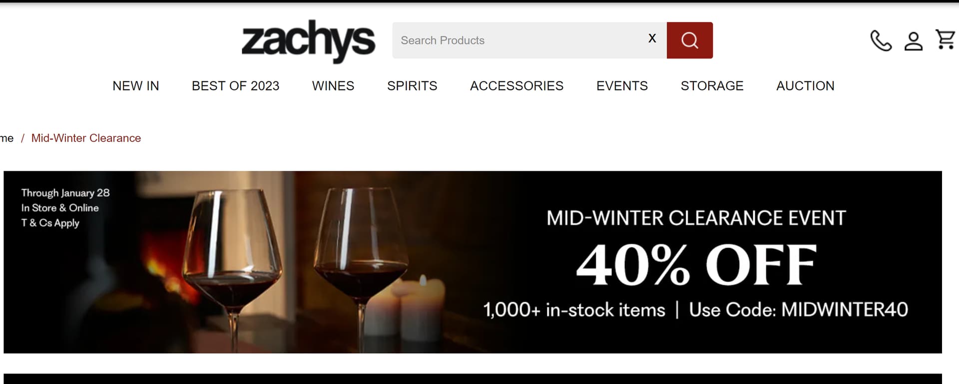Expand the SPIRITS navigation menu

coord(412,86)
